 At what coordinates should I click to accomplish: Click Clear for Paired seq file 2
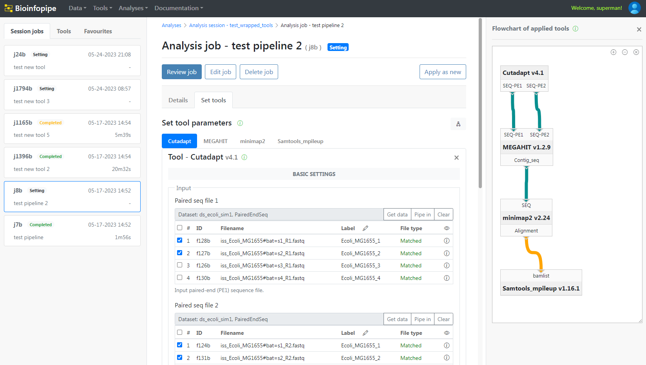[443, 319]
